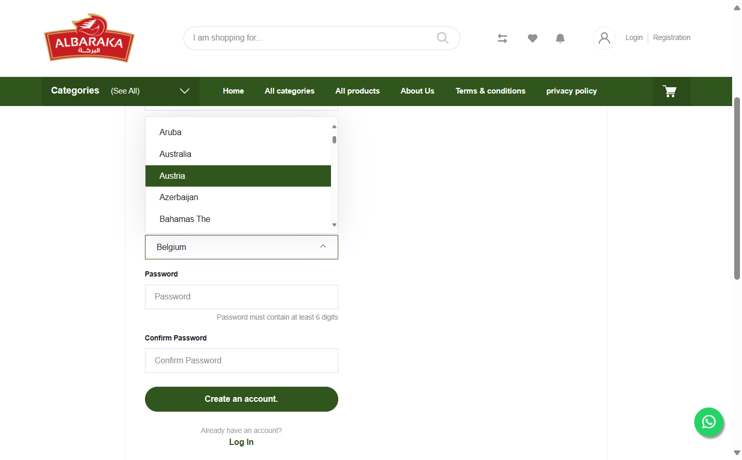Click the user profile avatar icon
Screen dimensions: 742x460
click(x=604, y=38)
